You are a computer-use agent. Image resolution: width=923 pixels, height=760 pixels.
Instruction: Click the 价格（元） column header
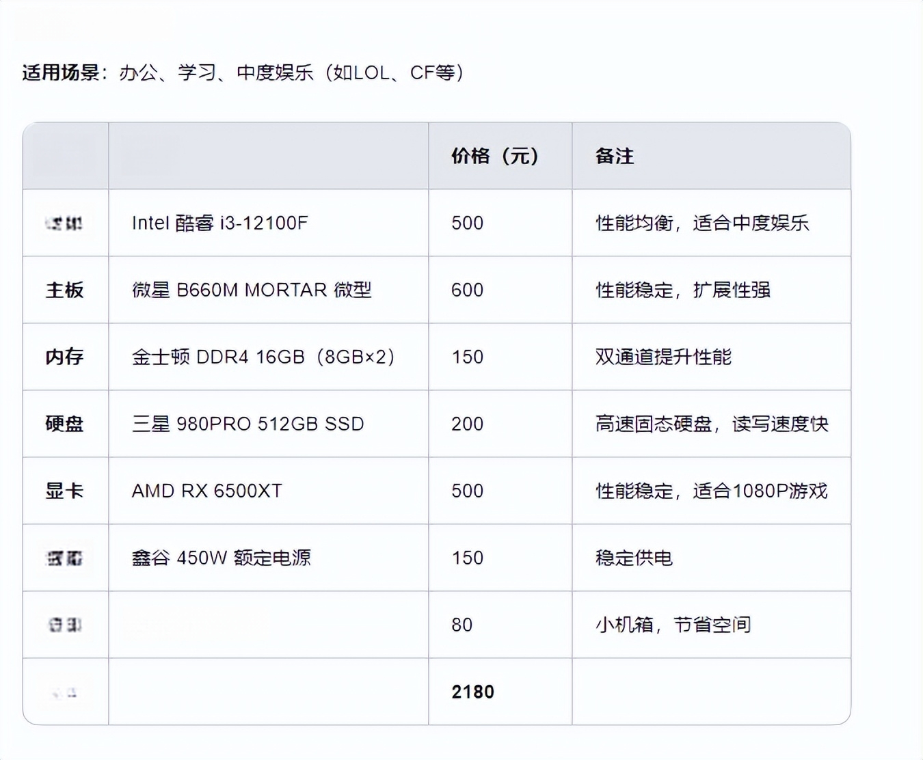(495, 157)
